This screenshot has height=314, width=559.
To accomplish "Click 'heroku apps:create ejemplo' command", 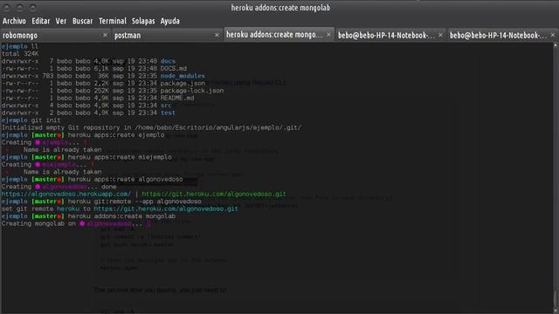I will tap(116, 135).
